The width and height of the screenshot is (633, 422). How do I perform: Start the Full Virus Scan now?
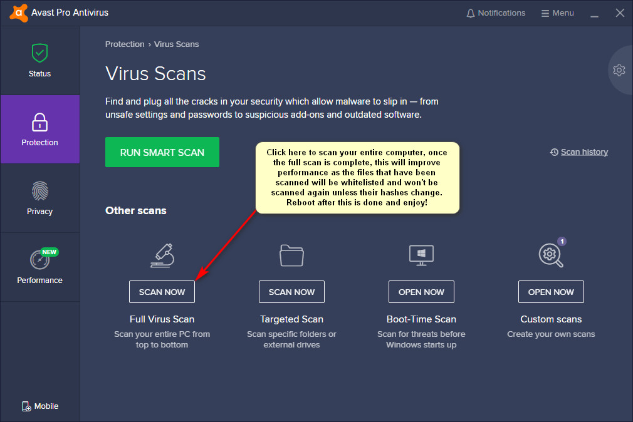coord(162,292)
